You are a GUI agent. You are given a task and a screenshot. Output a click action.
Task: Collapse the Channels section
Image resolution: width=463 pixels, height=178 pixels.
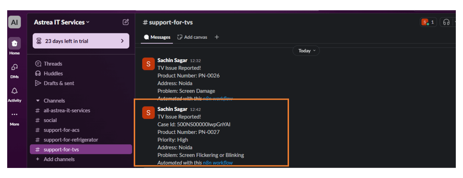click(38, 101)
